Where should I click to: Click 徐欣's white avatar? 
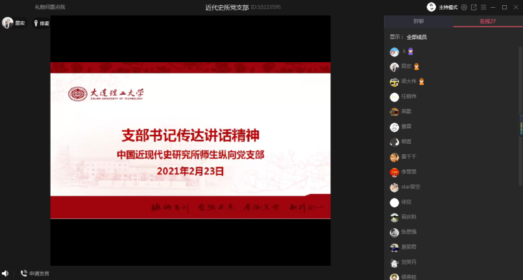click(x=395, y=202)
